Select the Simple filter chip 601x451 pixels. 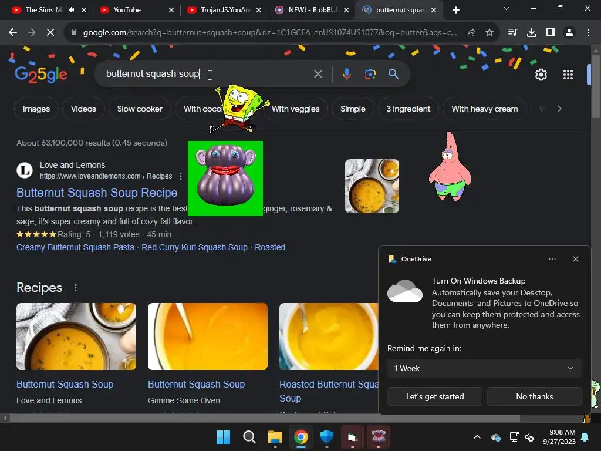(x=353, y=109)
